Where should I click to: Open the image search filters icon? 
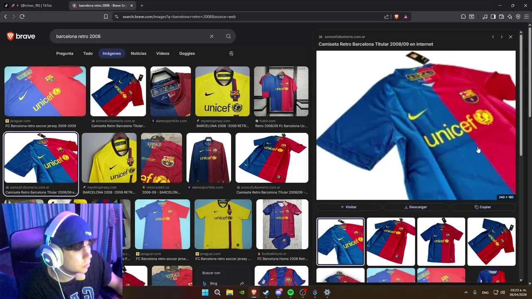231,54
